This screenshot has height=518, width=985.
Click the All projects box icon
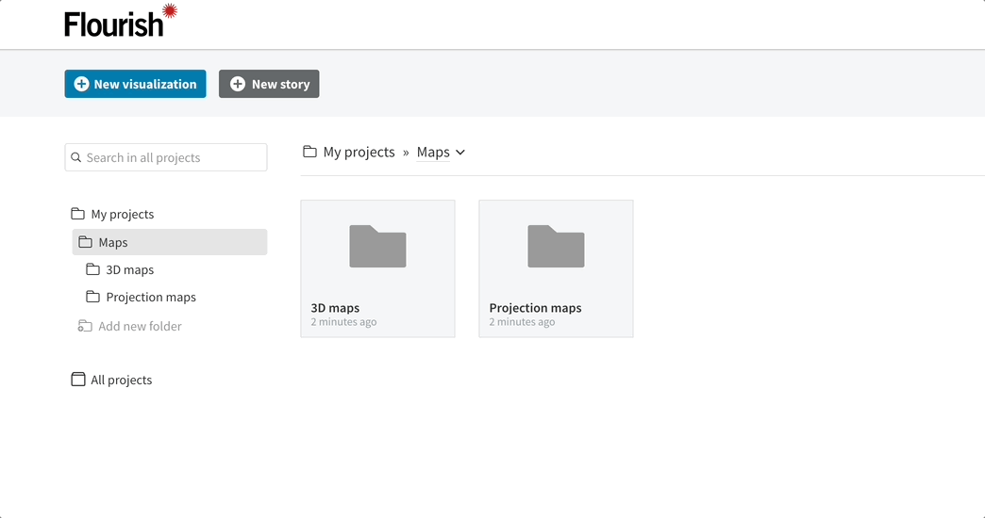(x=78, y=380)
